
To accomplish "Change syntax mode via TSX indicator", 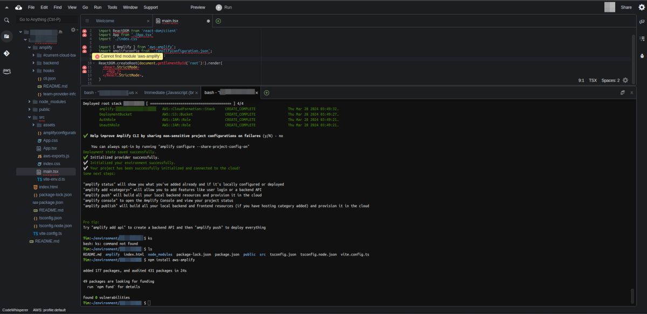I will click(593, 80).
